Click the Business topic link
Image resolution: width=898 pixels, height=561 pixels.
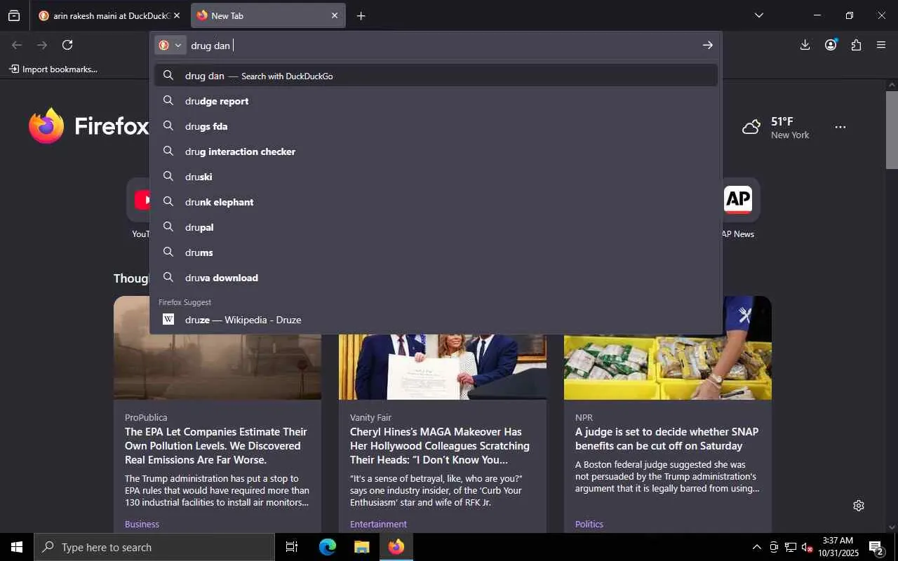click(142, 524)
